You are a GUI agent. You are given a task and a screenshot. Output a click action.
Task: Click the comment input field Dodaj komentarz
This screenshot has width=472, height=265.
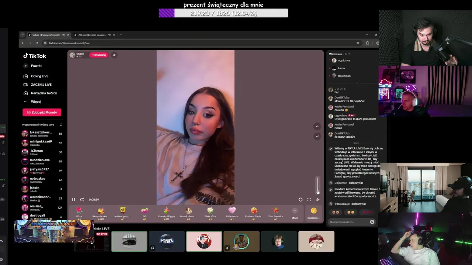348,222
